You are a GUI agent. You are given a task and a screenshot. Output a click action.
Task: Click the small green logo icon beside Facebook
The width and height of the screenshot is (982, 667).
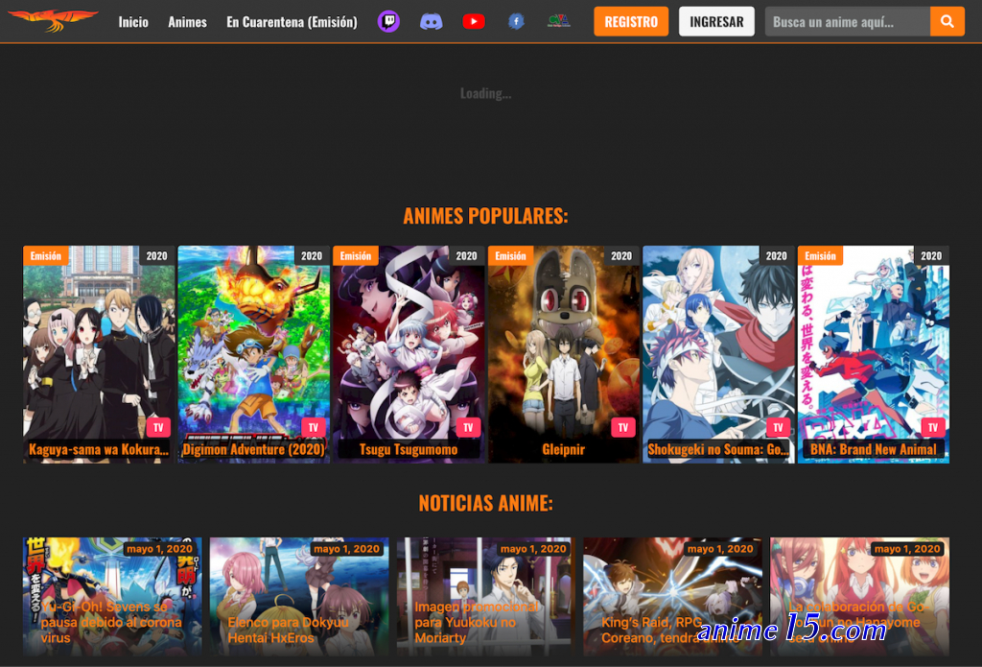[559, 21]
